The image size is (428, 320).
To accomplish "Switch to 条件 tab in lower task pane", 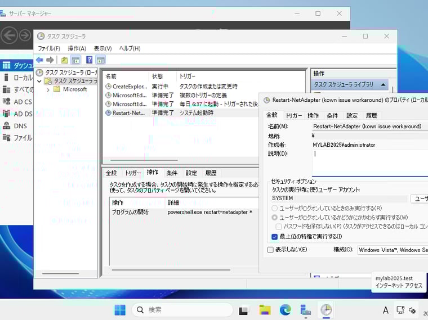I will coord(172,173).
